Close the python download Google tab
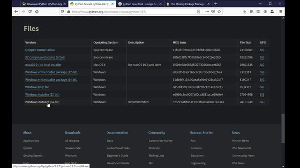Viewport: 300px width, 168px height. 160,4
